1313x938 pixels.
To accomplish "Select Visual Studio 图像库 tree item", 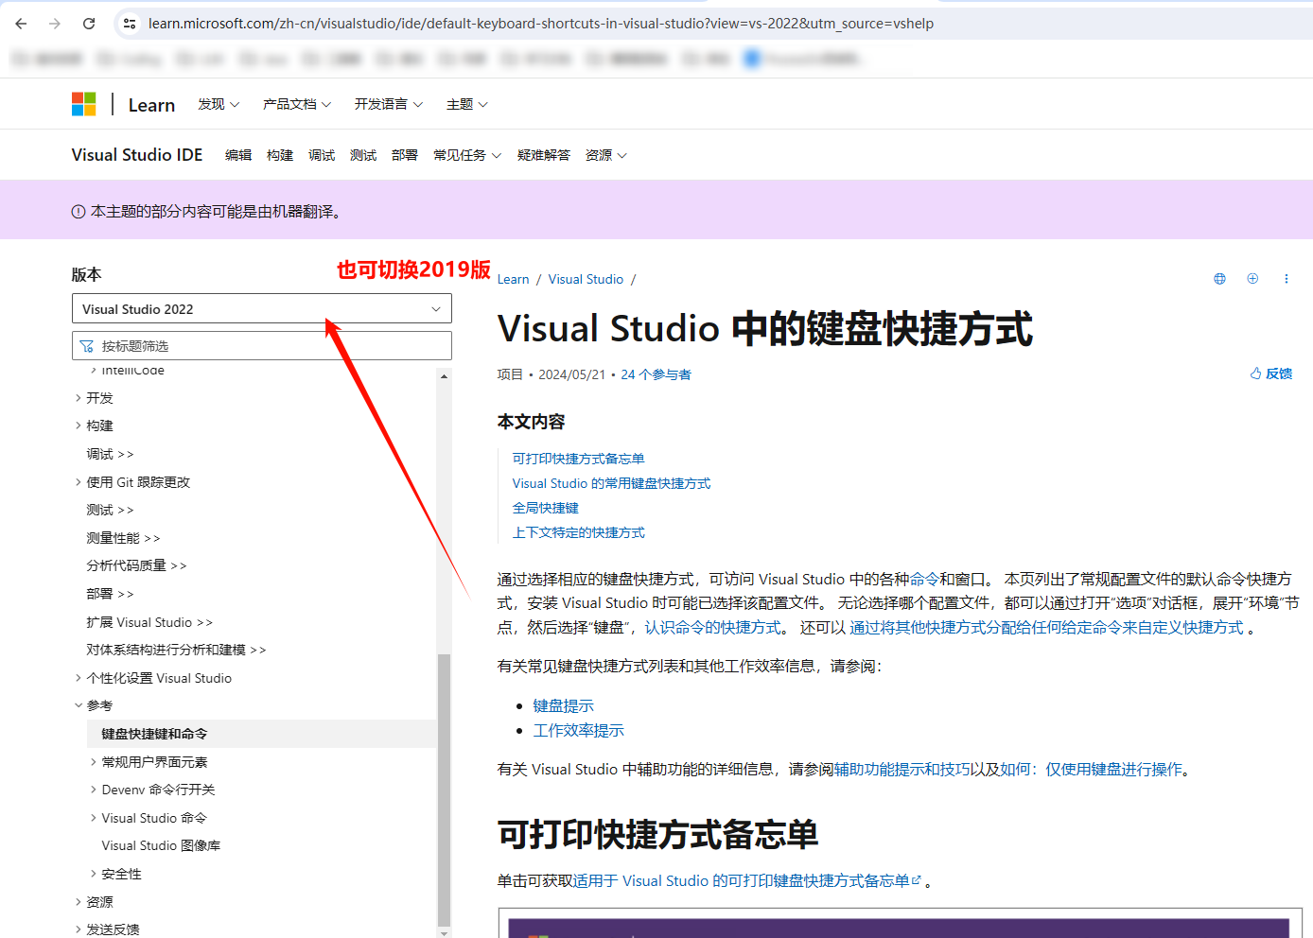I will (x=161, y=845).
